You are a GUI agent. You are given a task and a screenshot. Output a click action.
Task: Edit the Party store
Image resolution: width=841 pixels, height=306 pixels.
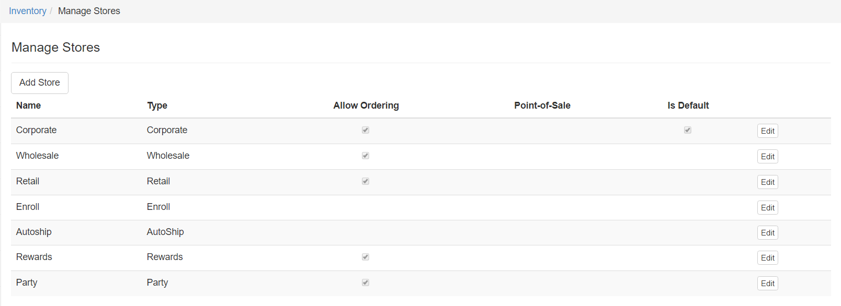(767, 284)
